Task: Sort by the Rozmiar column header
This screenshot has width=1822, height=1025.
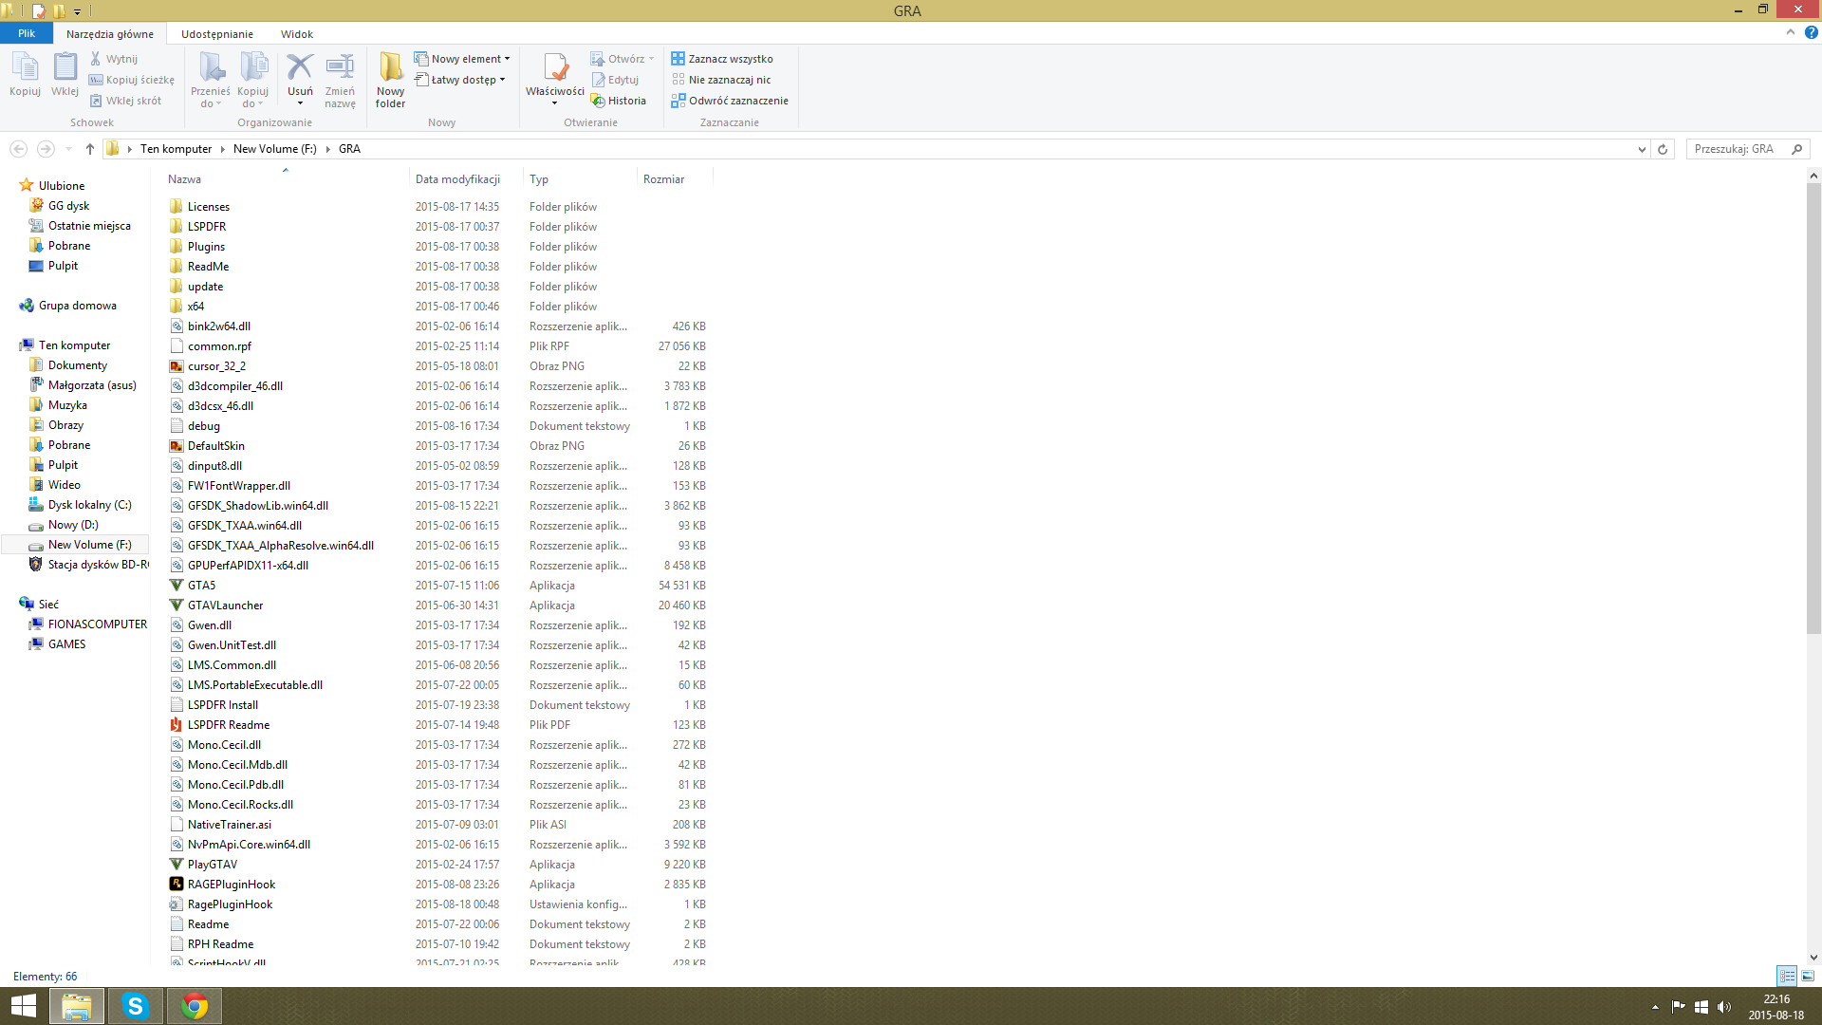Action: coord(663,179)
